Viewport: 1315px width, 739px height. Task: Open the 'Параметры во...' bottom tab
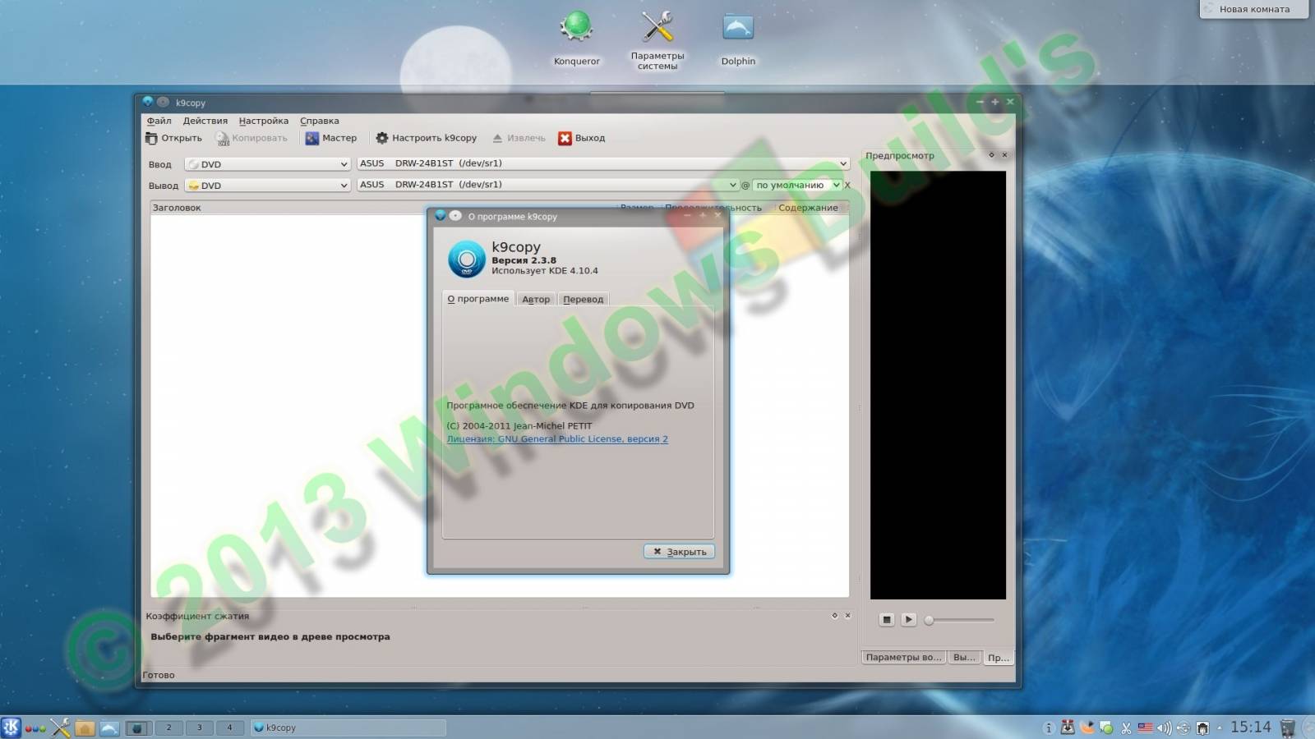point(903,657)
